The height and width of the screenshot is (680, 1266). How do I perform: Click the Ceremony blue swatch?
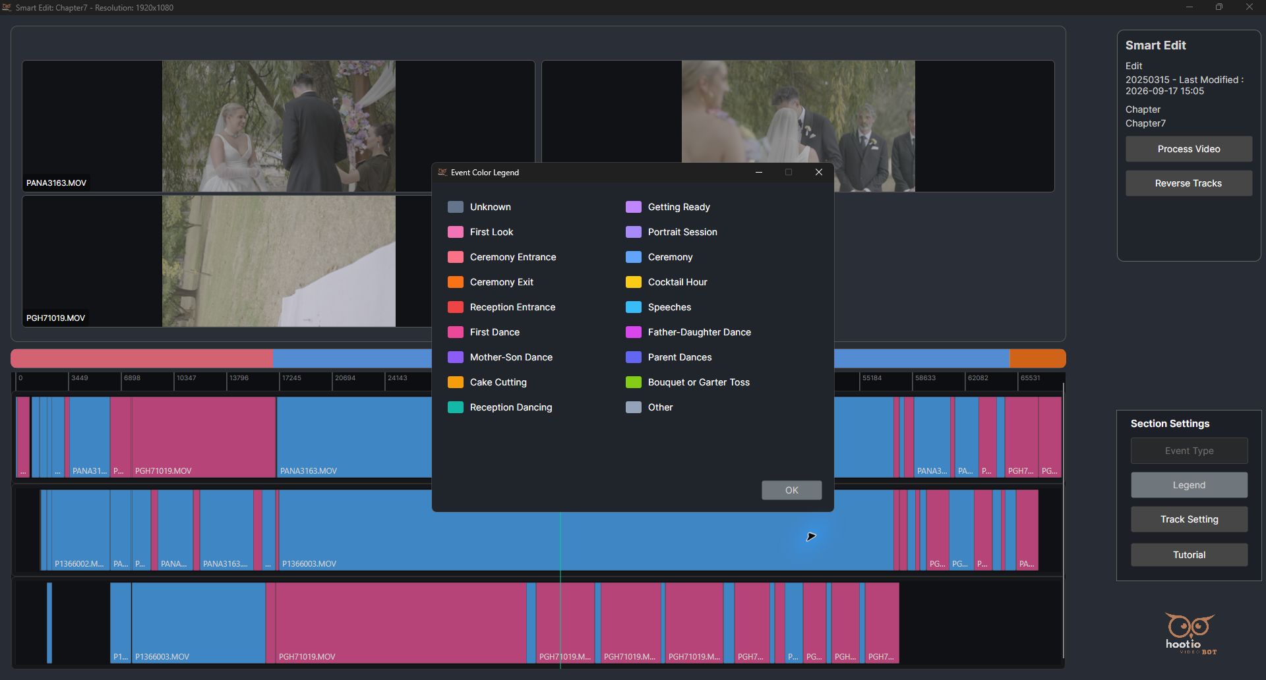point(634,257)
